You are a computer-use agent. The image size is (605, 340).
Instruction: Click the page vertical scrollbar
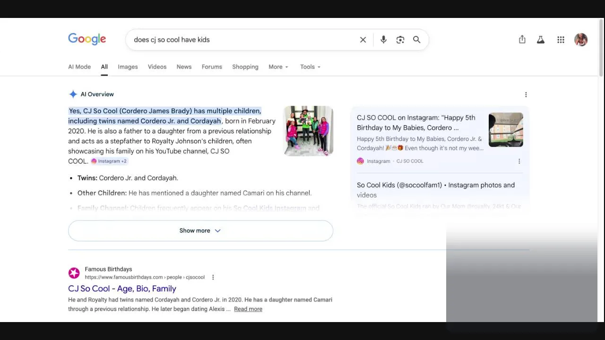coord(601,47)
